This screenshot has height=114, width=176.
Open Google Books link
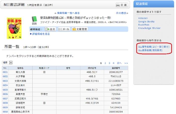146,22
